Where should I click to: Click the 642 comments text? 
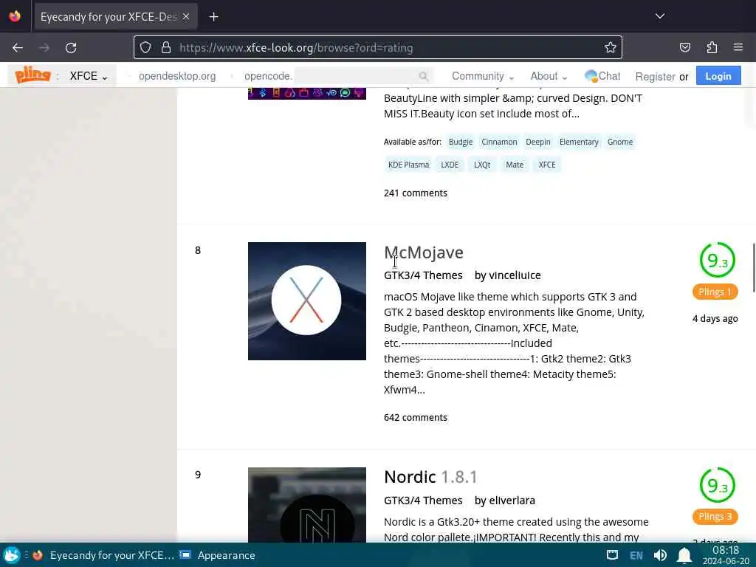click(415, 418)
